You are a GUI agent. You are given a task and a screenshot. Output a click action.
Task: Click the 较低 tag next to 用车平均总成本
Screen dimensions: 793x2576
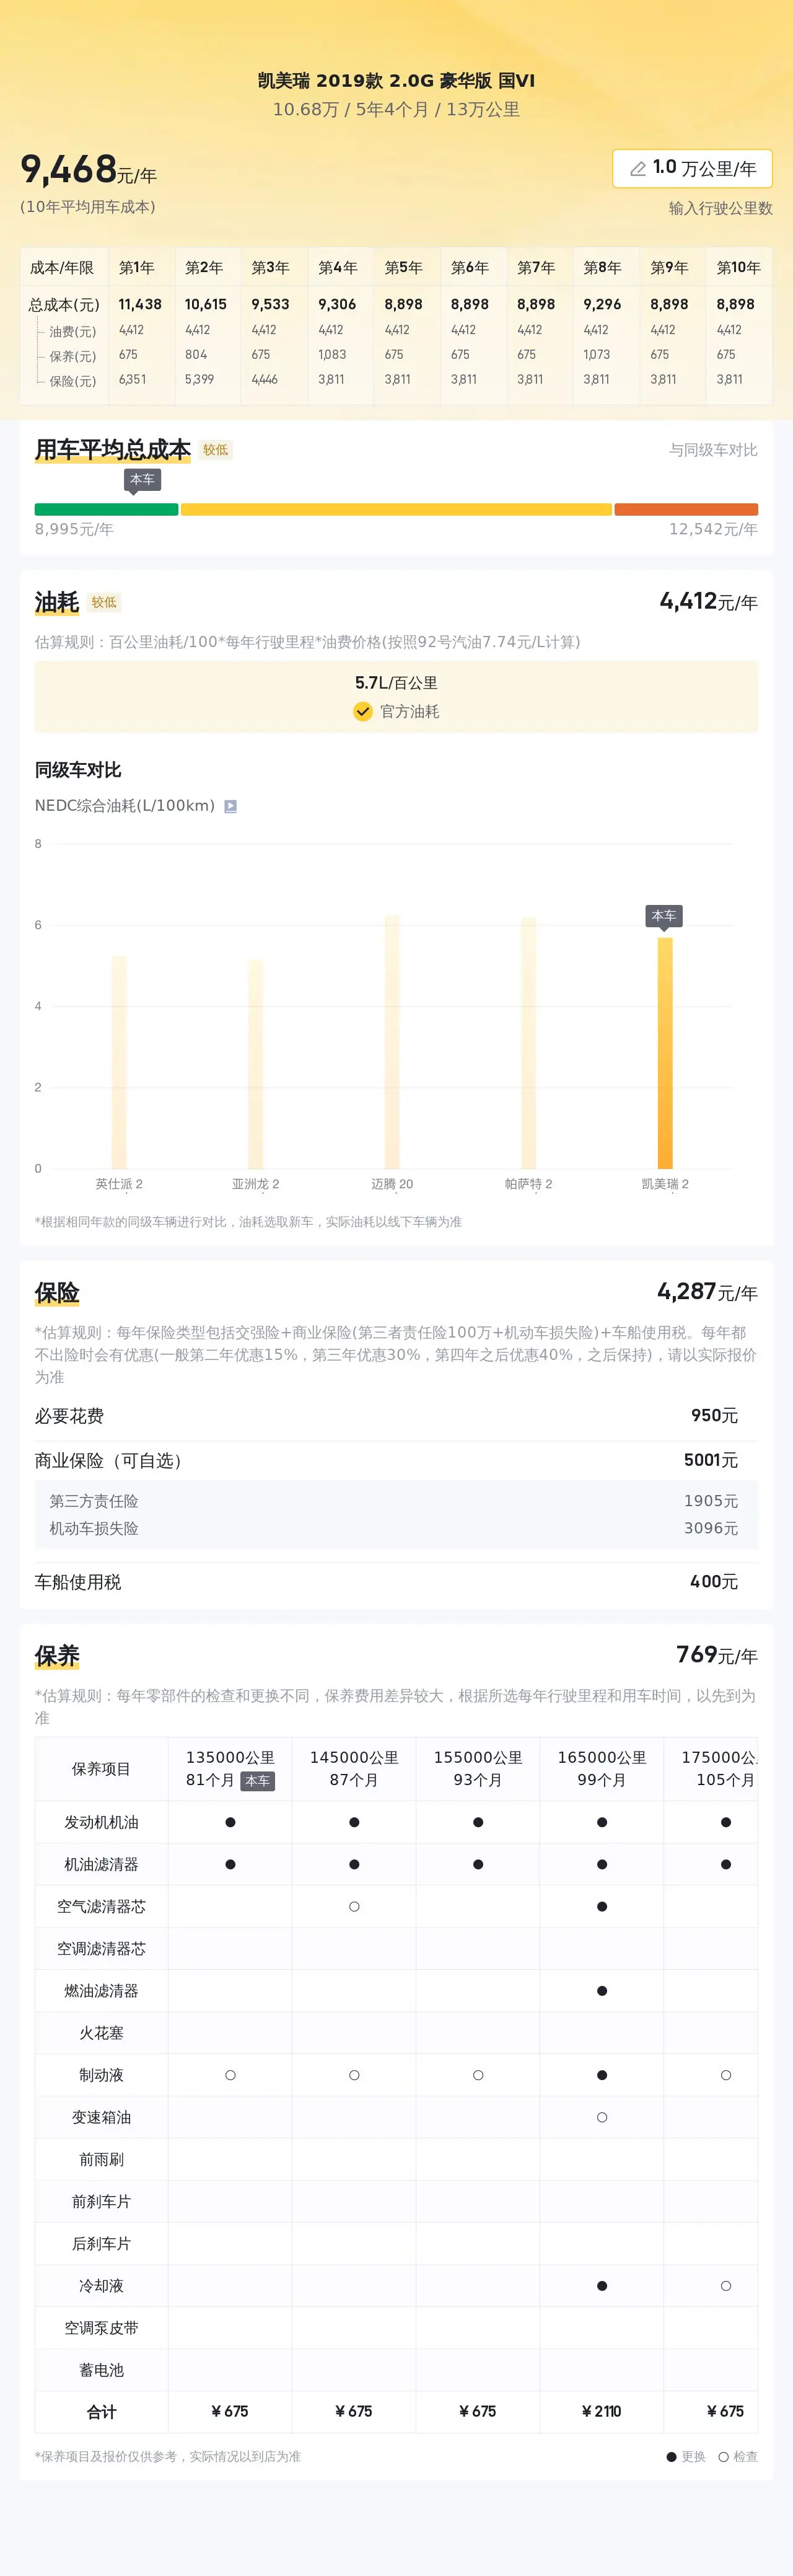pos(215,450)
